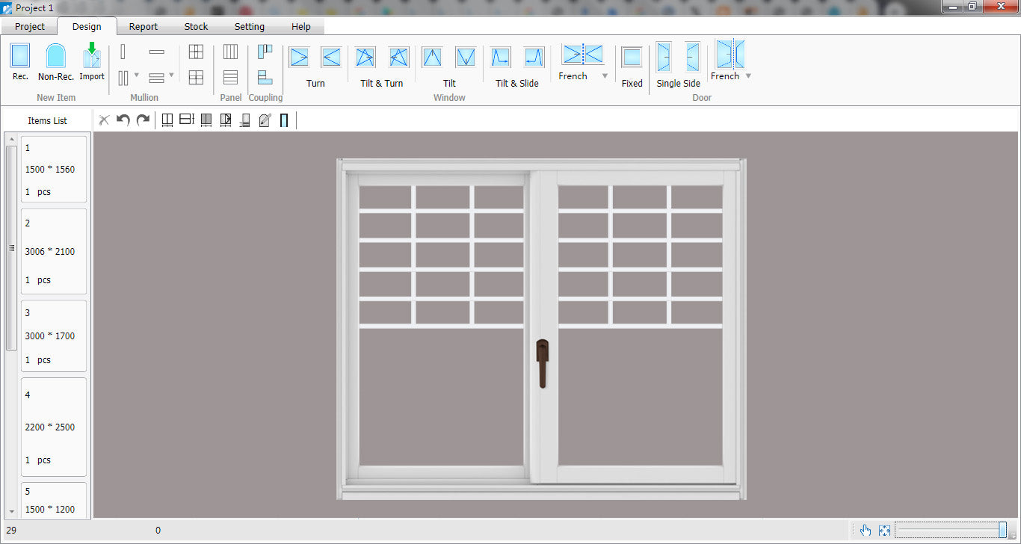Screen dimensions: 1021x544
Task: Insert the right-pointing Turn window
Action: [299, 58]
